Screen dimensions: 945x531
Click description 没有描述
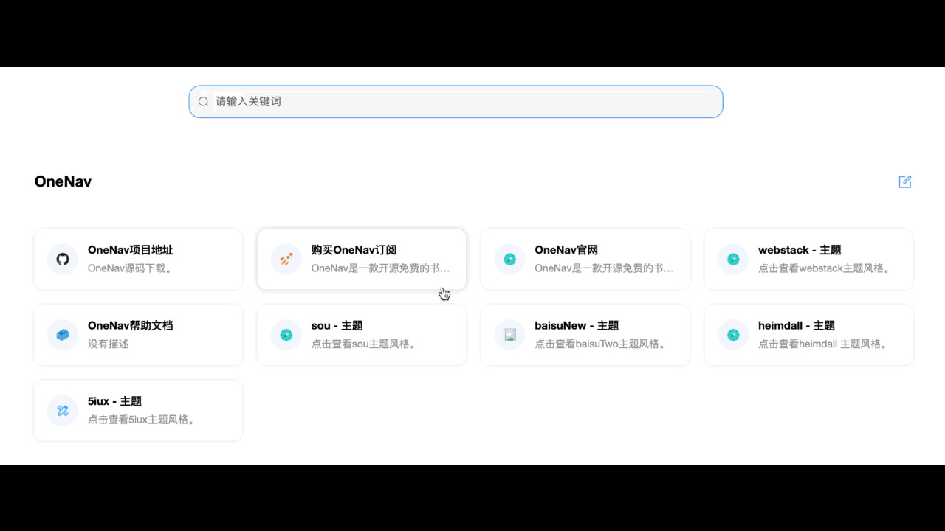pos(109,344)
